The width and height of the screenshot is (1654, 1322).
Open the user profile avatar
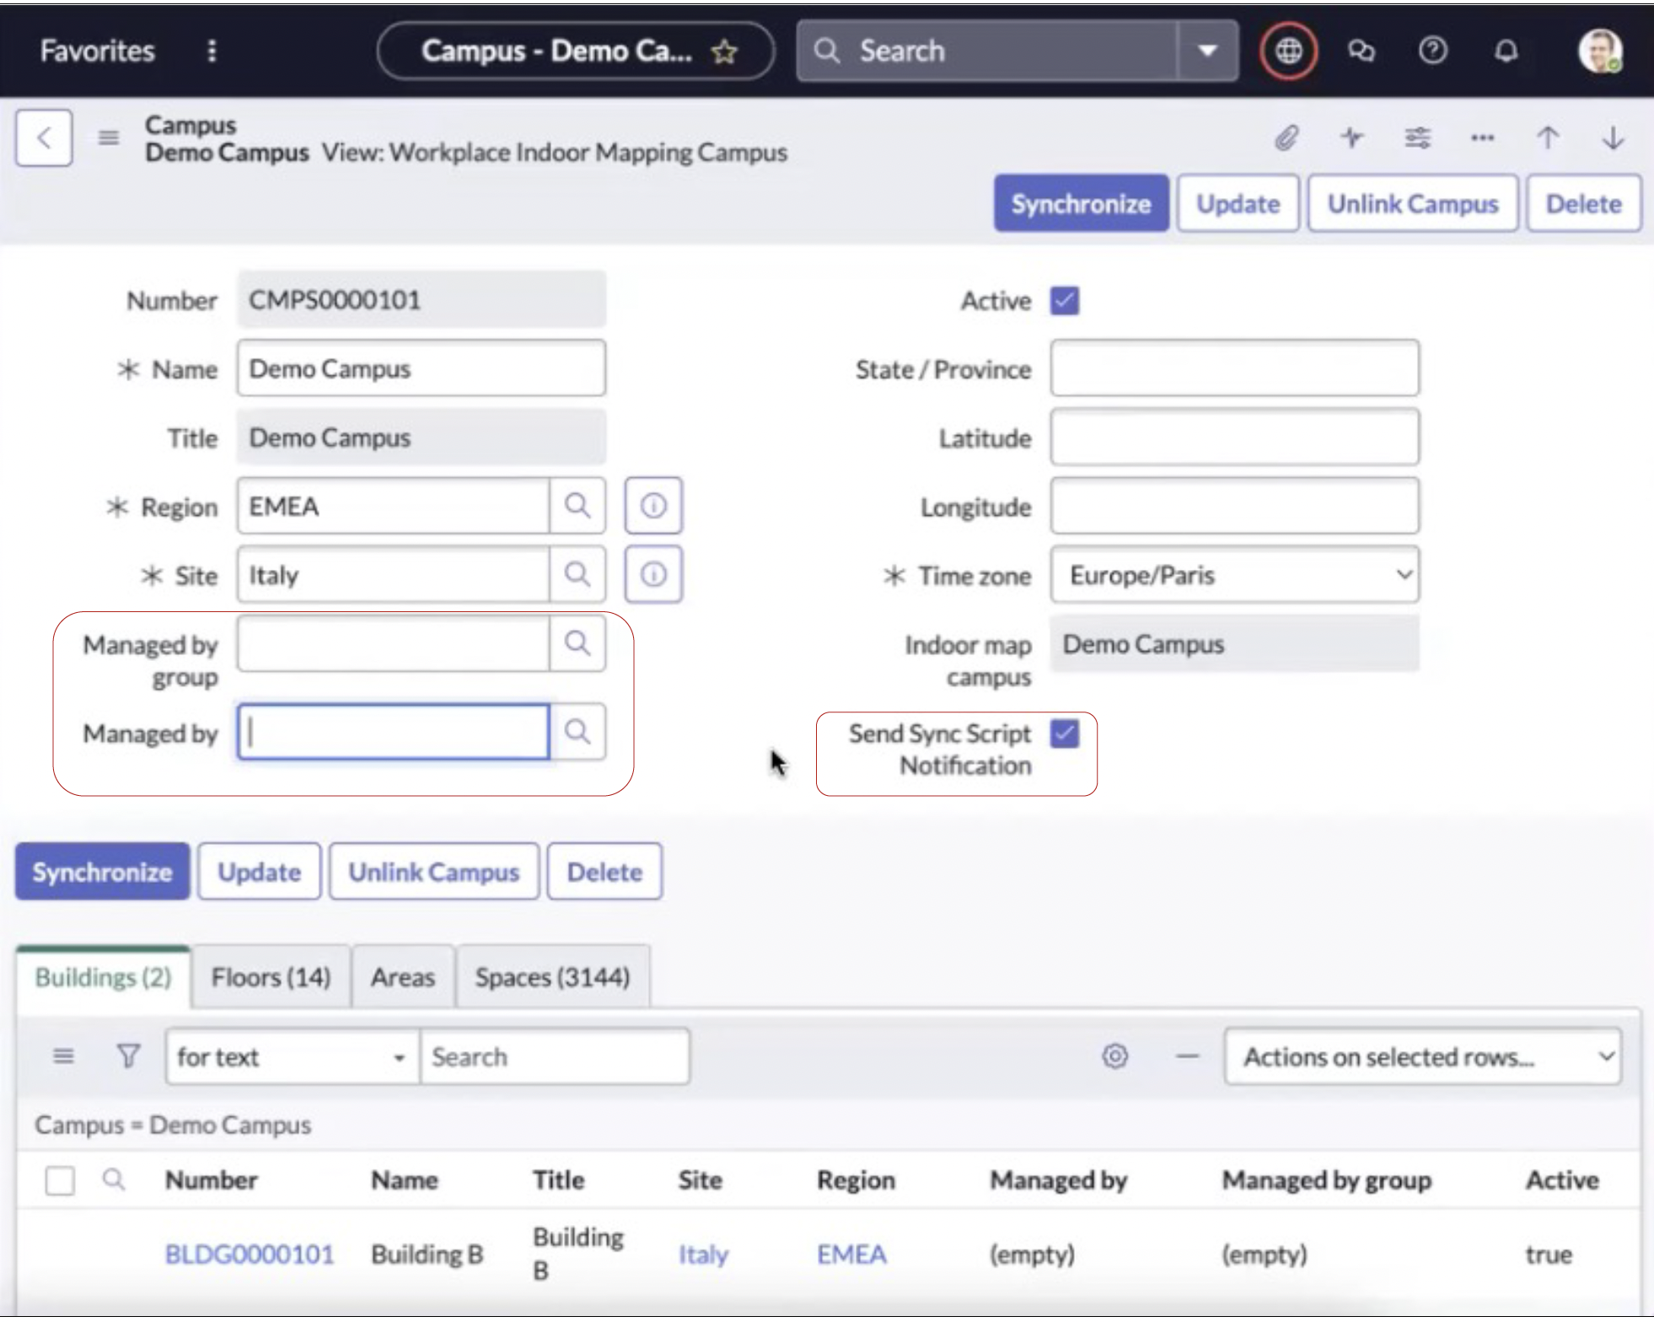[1599, 51]
